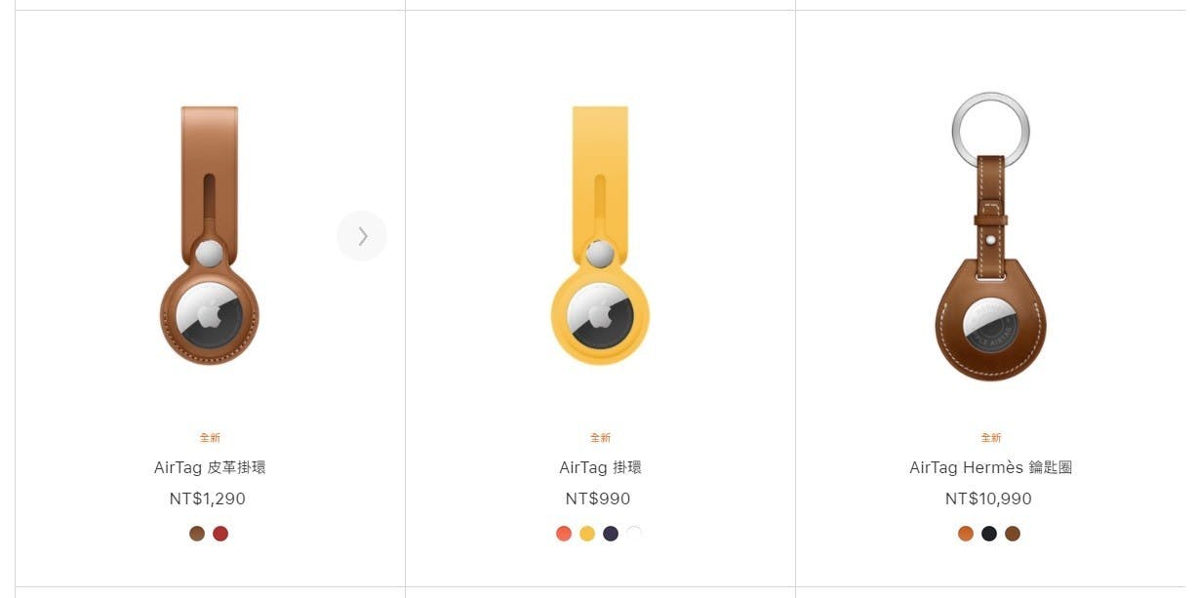
Task: Choose orange swatch for AirTag 掛環
Action: pos(564,534)
